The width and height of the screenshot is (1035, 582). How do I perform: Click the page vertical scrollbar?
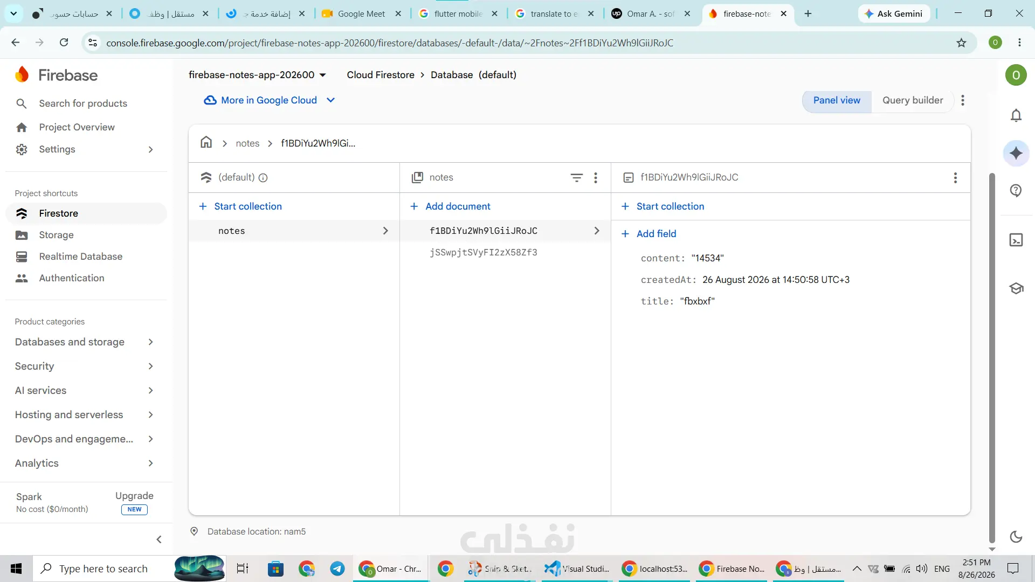coord(991,358)
